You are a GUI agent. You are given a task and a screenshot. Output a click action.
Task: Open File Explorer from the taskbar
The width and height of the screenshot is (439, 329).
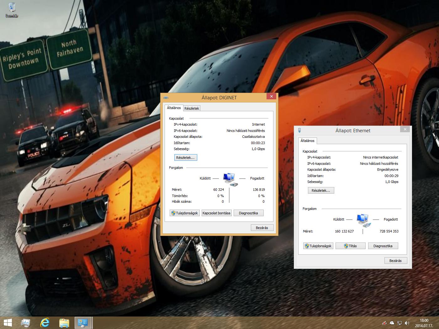[x=64, y=322]
